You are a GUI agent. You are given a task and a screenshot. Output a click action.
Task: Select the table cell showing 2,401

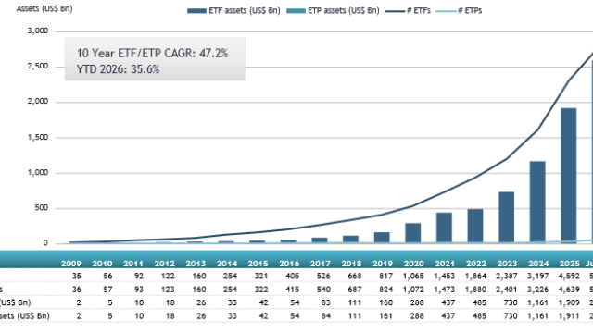click(x=507, y=290)
